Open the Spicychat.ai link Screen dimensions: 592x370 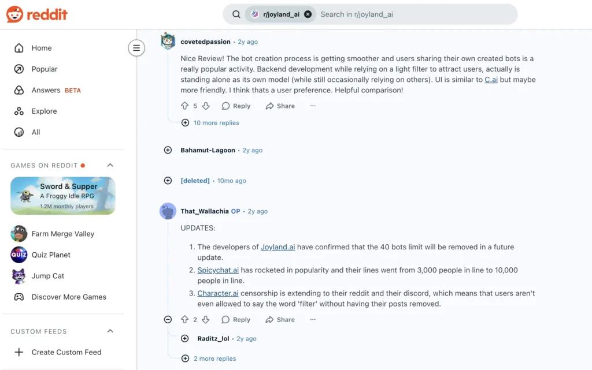click(x=218, y=270)
